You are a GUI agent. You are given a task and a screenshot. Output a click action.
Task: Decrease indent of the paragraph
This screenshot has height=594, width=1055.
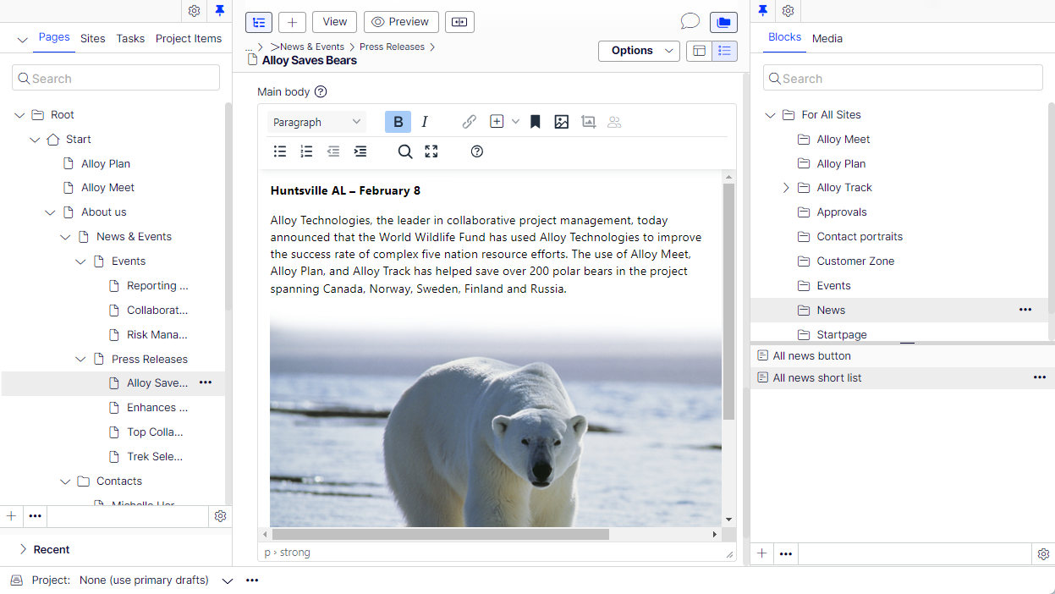333,151
